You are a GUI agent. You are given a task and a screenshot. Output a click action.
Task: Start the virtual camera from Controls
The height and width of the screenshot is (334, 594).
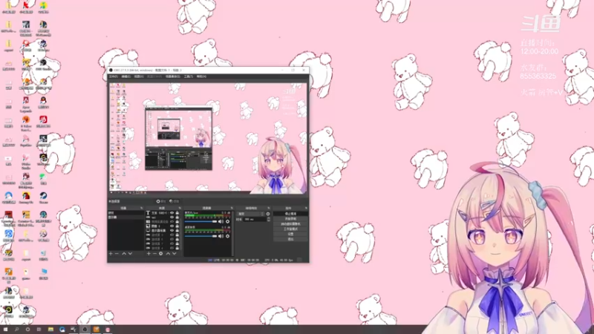click(290, 224)
